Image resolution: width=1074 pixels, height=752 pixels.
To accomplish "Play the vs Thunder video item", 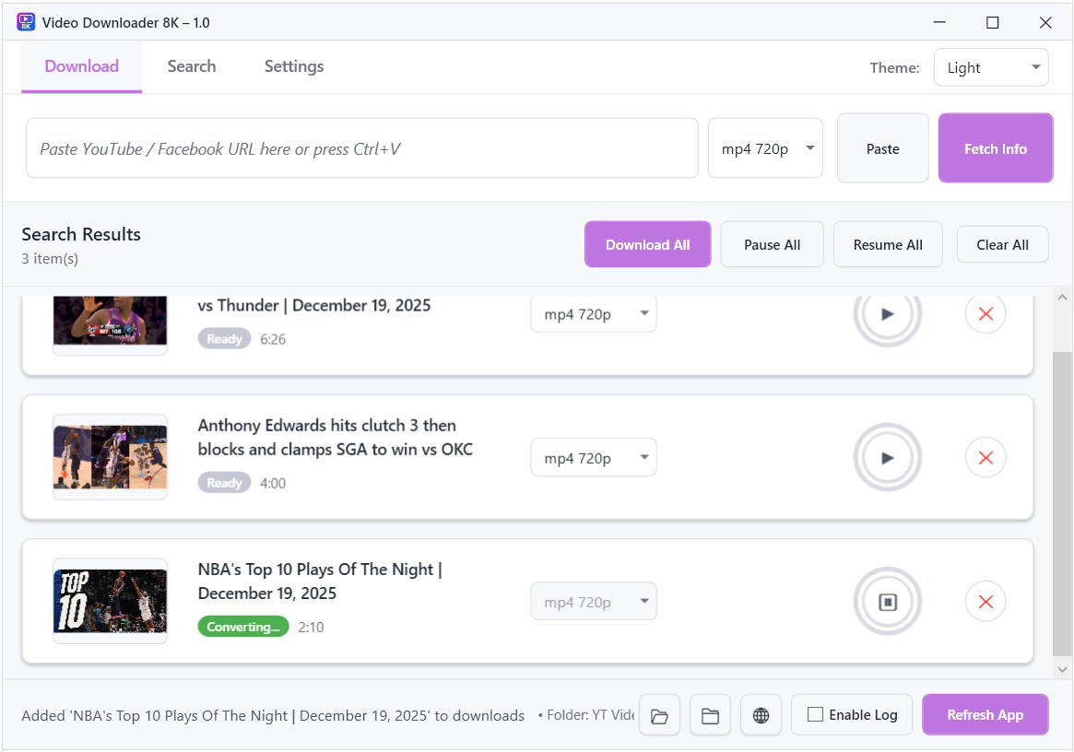I will click(x=887, y=313).
